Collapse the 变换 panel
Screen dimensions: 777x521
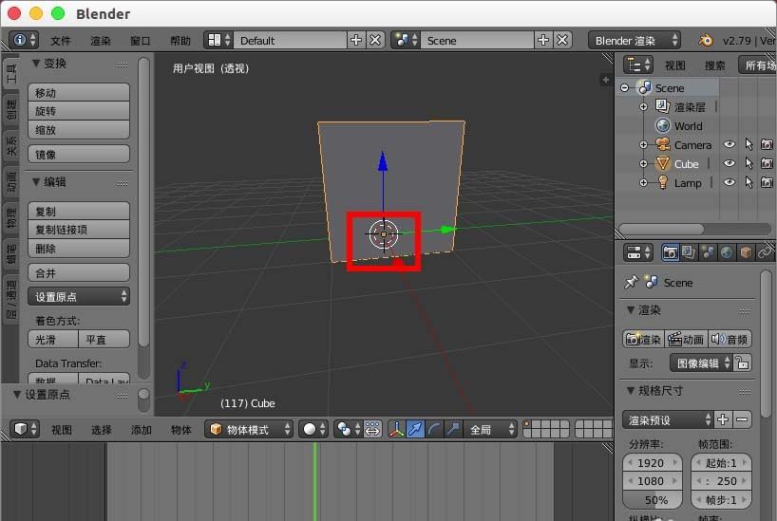(x=36, y=63)
